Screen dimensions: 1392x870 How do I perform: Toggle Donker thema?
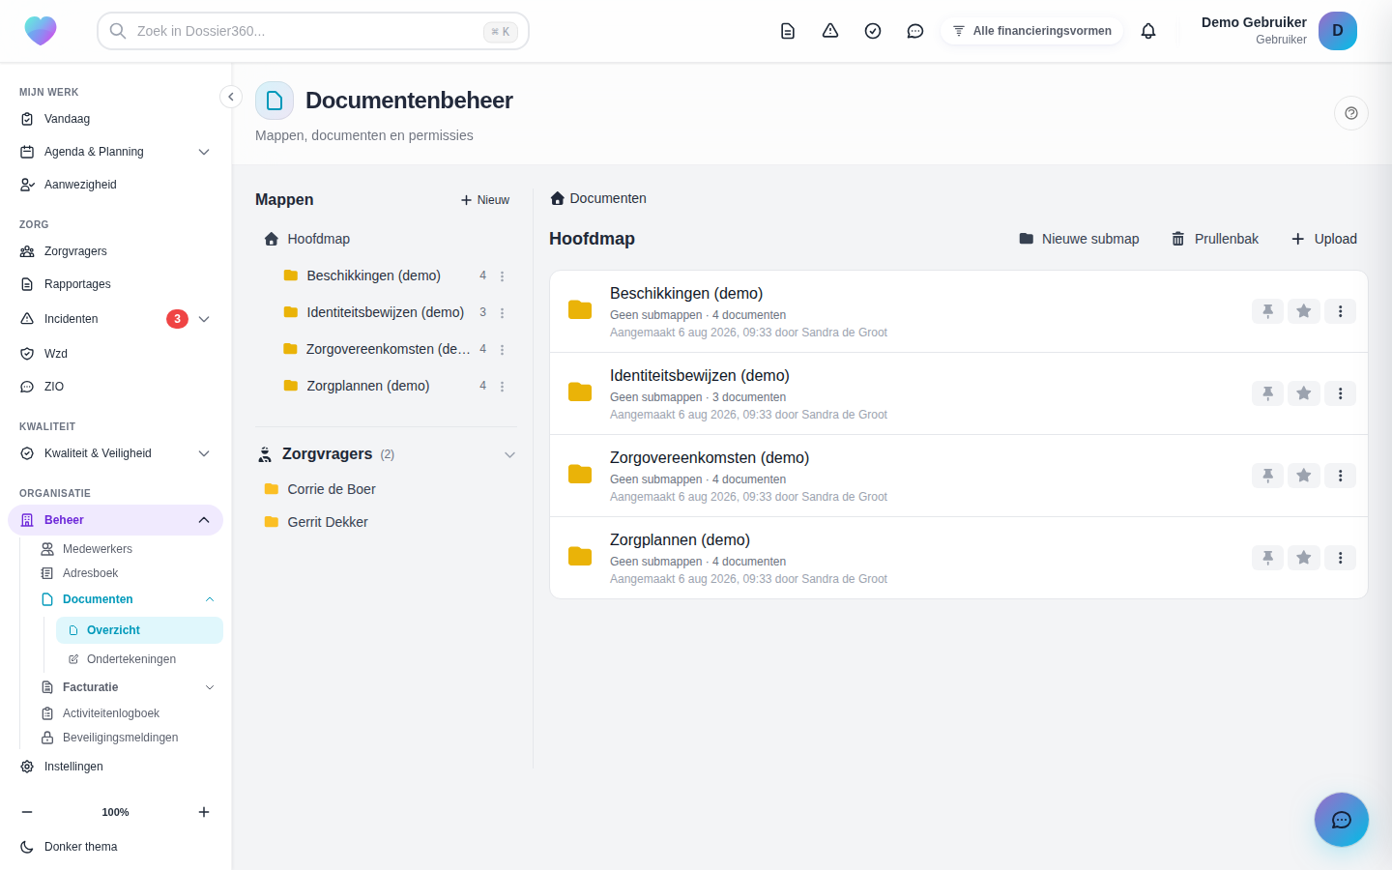[116, 847]
